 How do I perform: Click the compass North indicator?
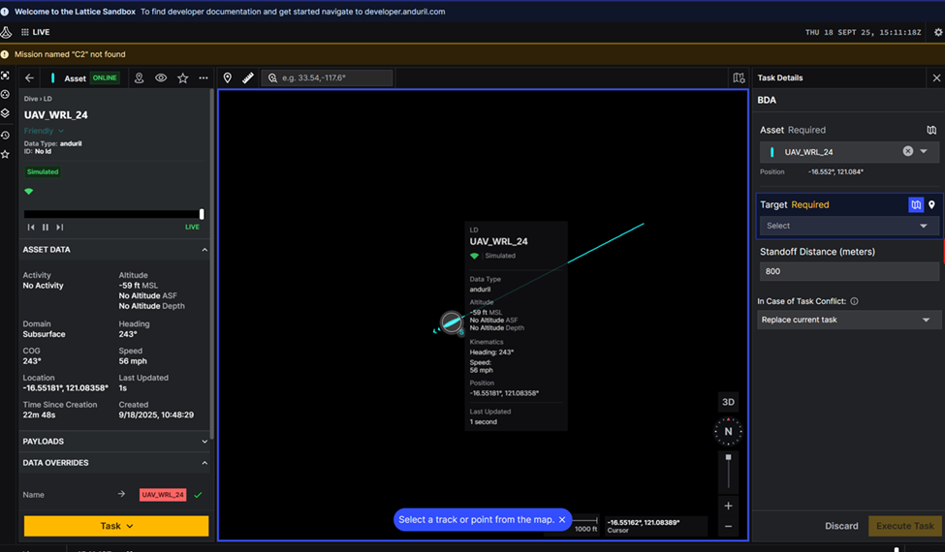click(x=728, y=432)
